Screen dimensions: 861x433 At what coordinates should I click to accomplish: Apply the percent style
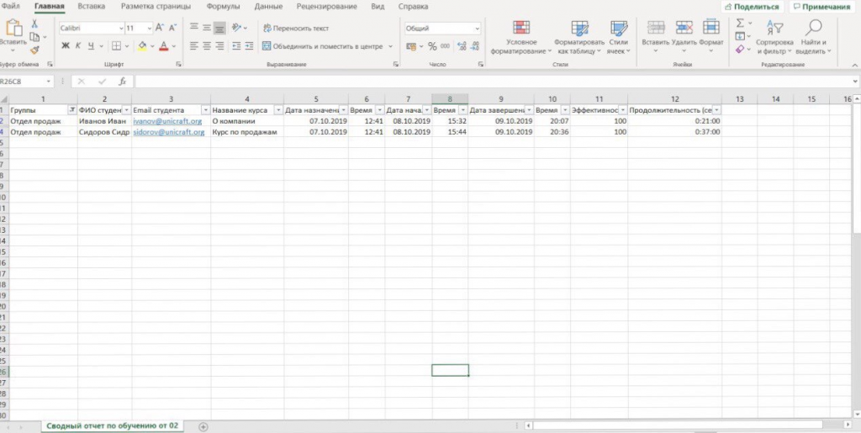[x=432, y=46]
